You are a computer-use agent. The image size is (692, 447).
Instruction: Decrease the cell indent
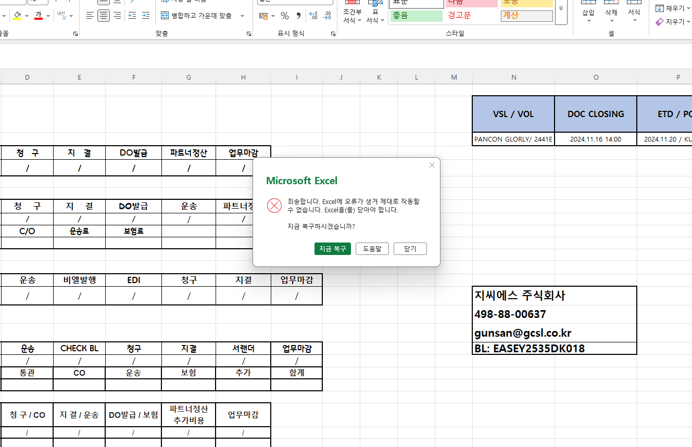pos(132,16)
